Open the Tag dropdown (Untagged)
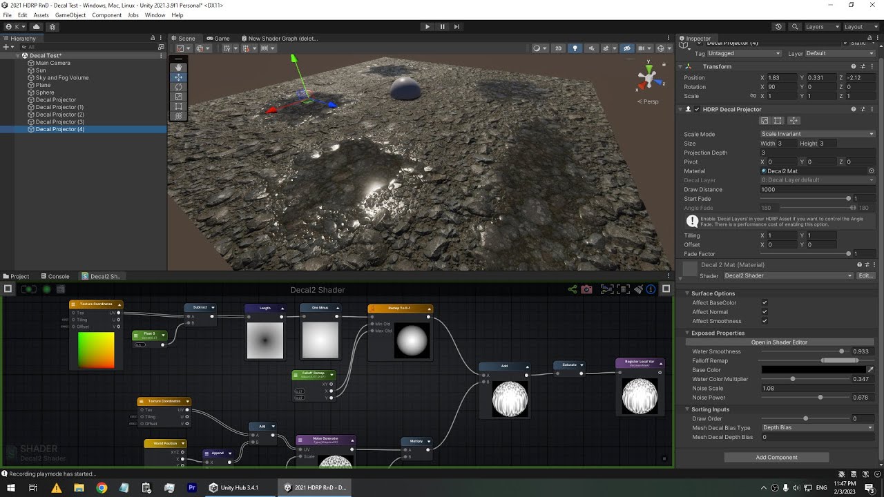This screenshot has width=884, height=497. click(x=744, y=53)
